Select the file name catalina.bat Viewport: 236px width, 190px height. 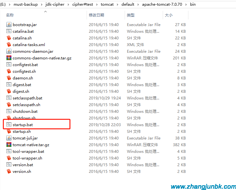23,31
